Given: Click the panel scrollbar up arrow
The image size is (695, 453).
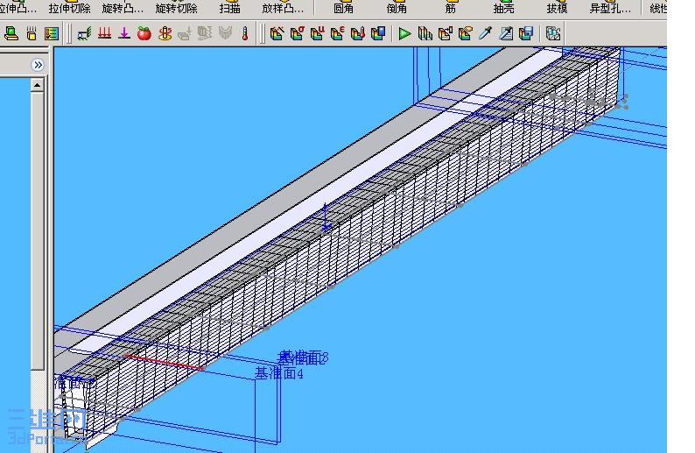Looking at the screenshot, I should pyautogui.click(x=38, y=85).
